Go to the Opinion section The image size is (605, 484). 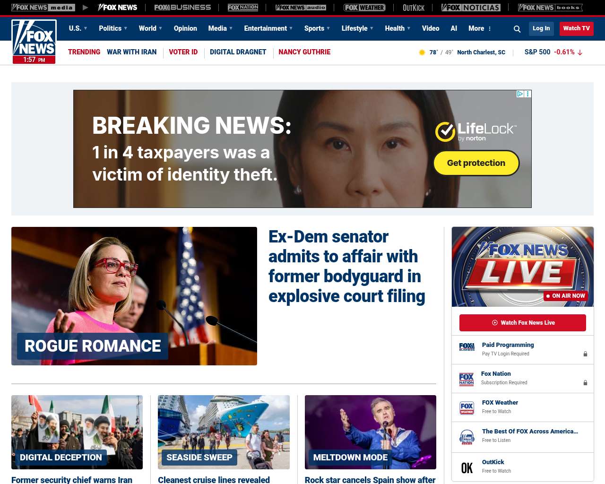pyautogui.click(x=185, y=28)
